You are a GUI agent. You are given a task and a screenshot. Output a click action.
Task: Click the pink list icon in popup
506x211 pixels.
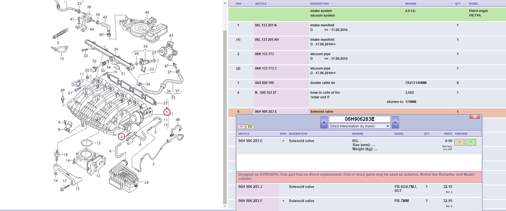tap(241, 127)
